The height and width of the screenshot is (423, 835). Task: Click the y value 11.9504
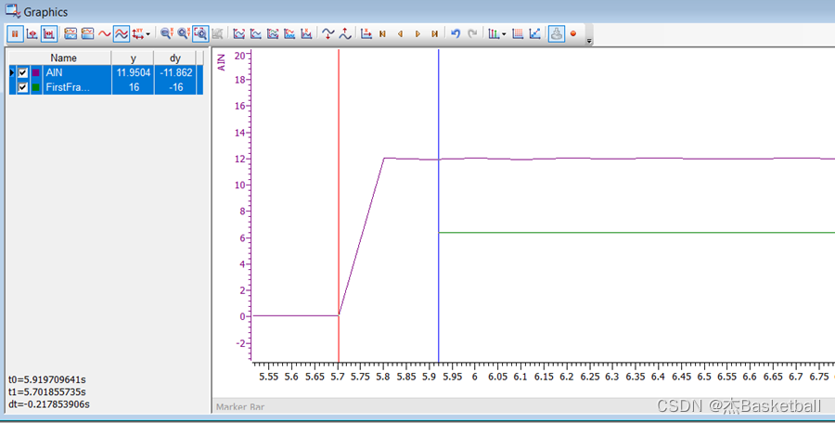pos(133,72)
